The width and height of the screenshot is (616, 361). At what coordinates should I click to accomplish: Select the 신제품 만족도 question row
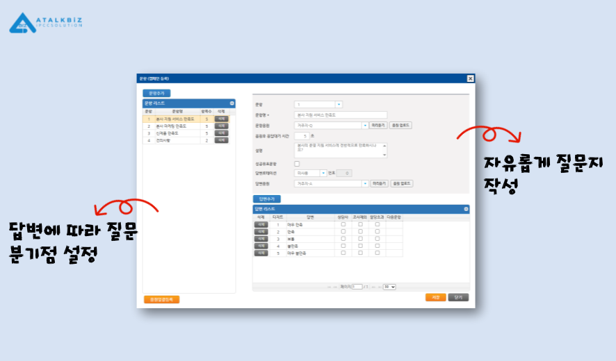click(x=174, y=133)
